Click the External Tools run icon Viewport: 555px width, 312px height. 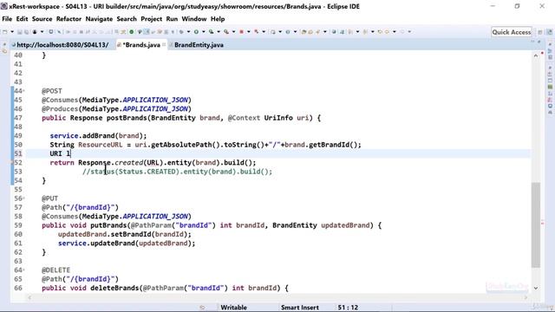[x=225, y=32]
